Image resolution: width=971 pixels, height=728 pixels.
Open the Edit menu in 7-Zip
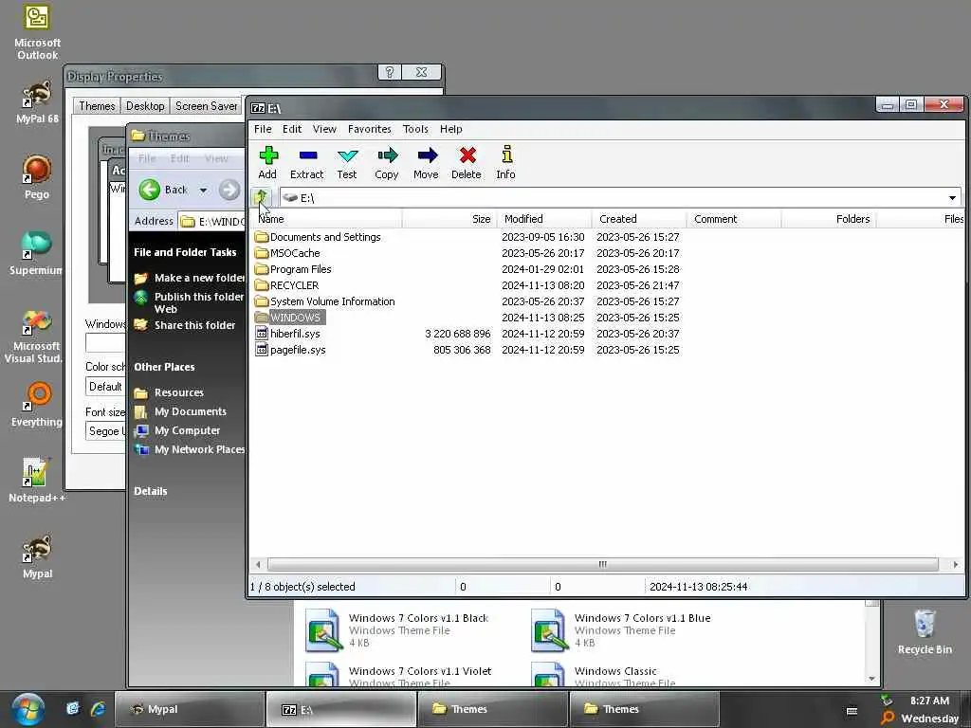[x=292, y=129]
